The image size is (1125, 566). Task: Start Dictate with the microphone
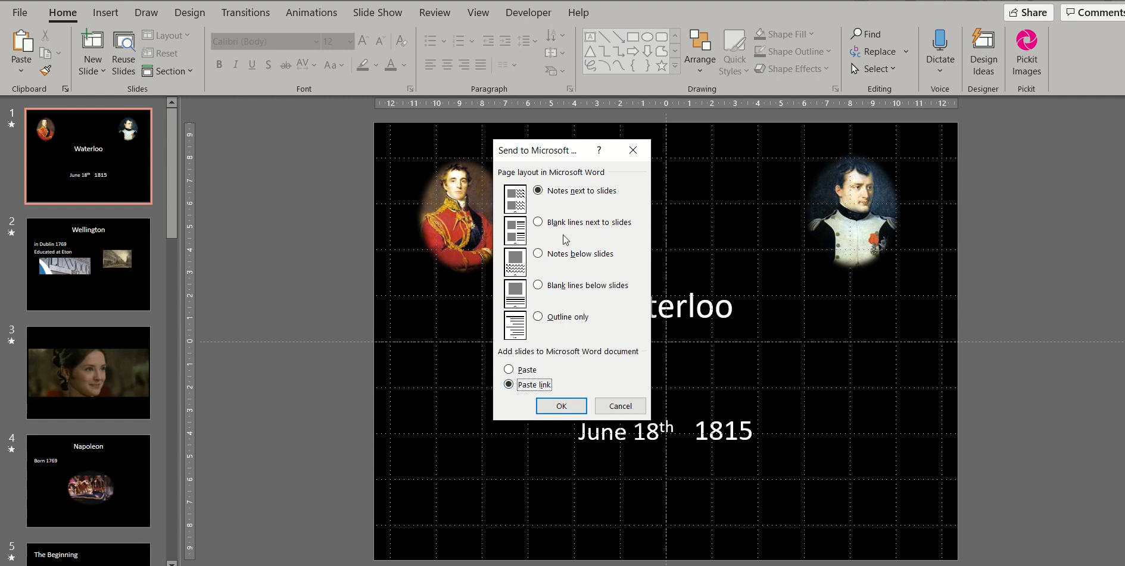(x=940, y=40)
